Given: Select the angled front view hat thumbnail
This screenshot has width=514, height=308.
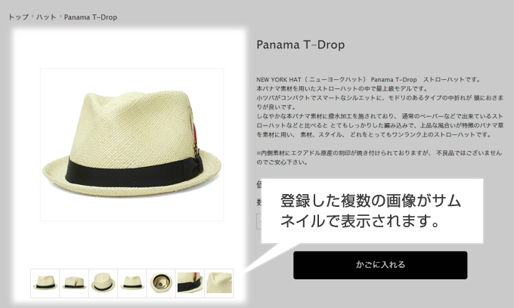Looking at the screenshot, I should click(x=45, y=283).
